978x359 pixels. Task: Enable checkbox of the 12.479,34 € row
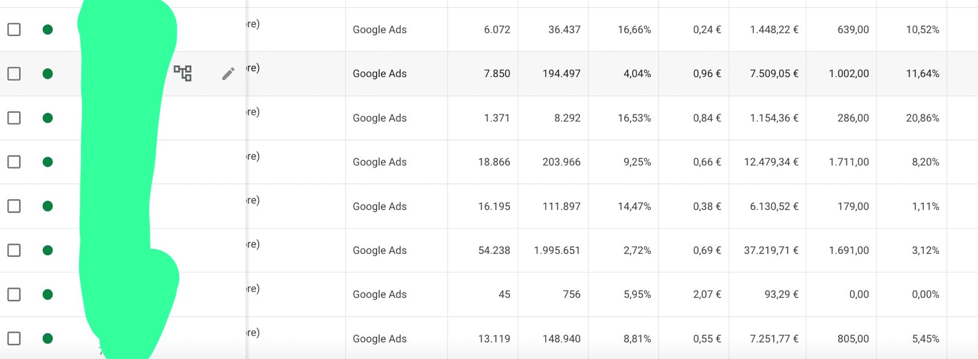[x=14, y=162]
